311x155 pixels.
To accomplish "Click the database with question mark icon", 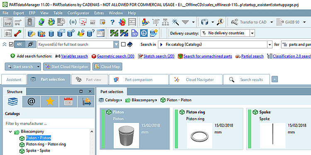I will [91, 33].
